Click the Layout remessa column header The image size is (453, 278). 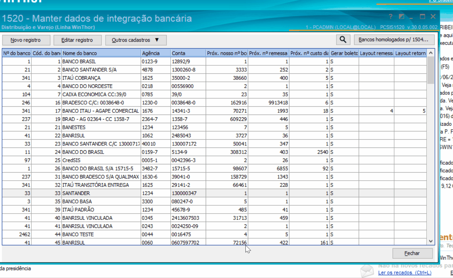(x=376, y=53)
